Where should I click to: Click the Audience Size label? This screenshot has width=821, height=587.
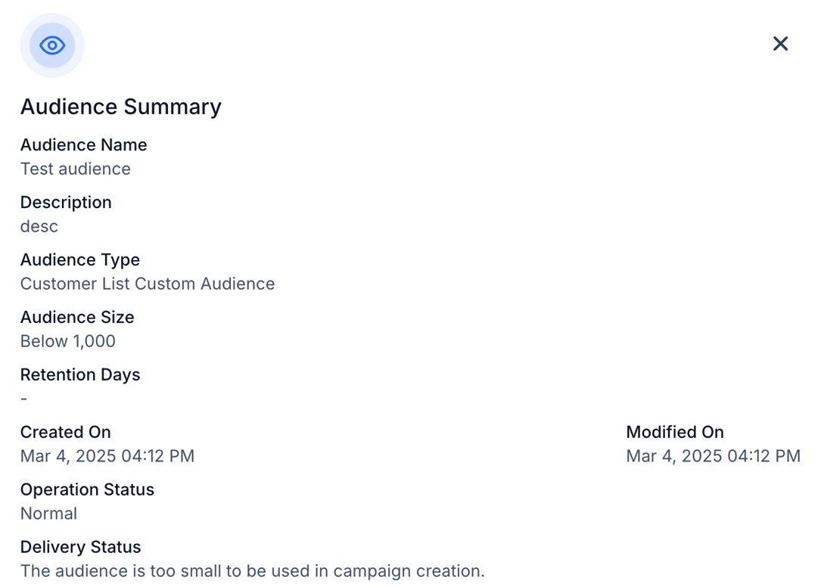click(77, 317)
